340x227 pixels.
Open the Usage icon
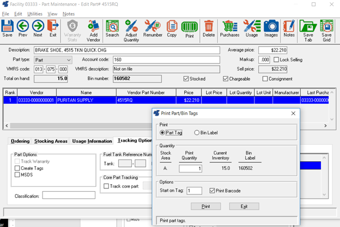(x=252, y=28)
